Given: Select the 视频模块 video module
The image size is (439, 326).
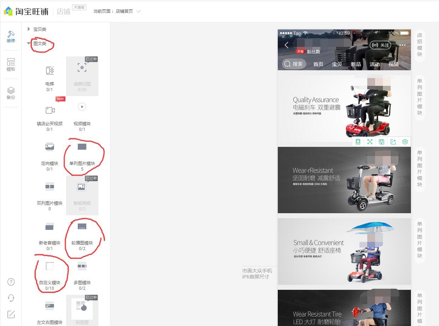Looking at the screenshot, I should [82, 116].
